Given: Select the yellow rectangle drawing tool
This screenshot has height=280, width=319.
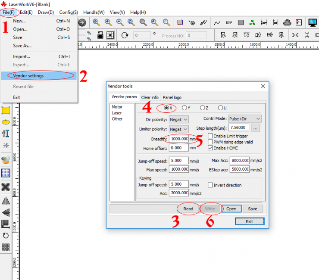Looking at the screenshot, I should coord(6,110).
